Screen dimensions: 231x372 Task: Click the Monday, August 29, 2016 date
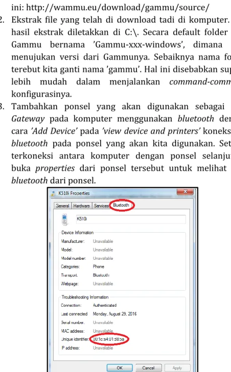[114, 314]
